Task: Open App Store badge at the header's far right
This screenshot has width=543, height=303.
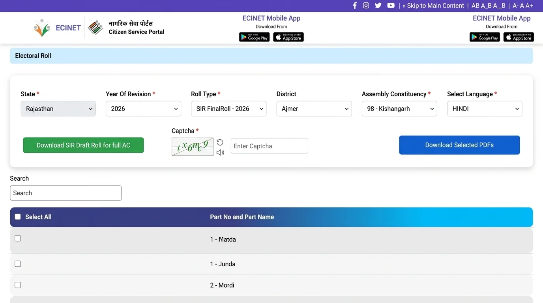Action: pos(519,37)
